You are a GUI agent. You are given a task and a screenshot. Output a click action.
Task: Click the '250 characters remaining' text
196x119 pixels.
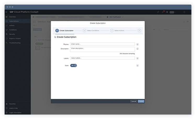[x=127, y=54]
